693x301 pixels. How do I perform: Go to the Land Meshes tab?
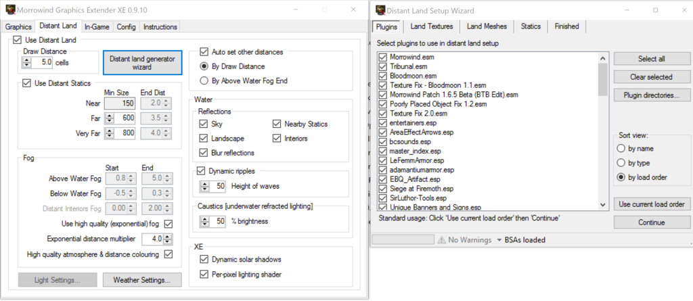click(x=487, y=26)
